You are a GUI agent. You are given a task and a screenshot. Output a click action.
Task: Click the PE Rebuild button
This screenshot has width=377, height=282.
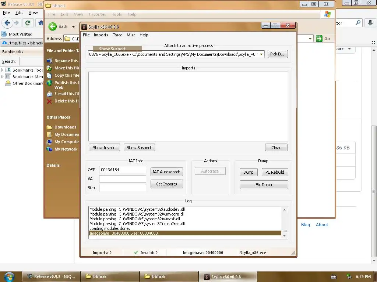click(275, 172)
